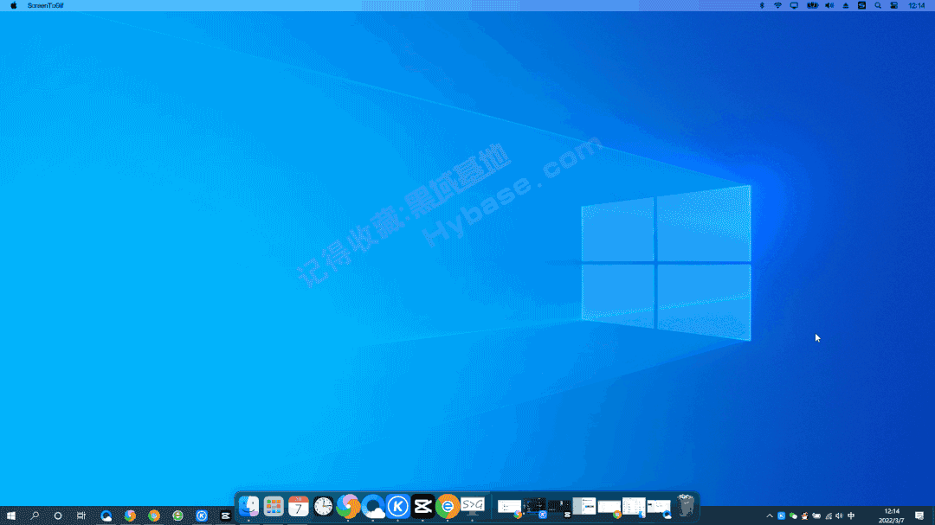
Task: Open orange-green browser with blue center on taskbar
Action: 154,515
